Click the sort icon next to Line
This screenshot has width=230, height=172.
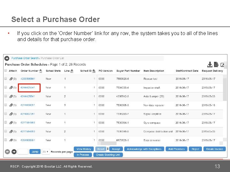pyautogui.click(x=72, y=71)
